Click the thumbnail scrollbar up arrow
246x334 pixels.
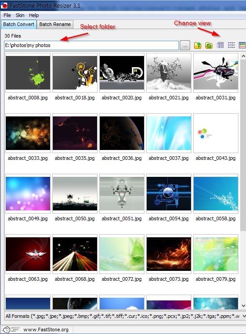coord(243,56)
